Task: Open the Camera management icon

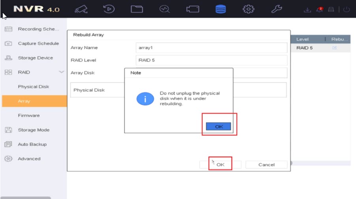Action: click(x=192, y=9)
